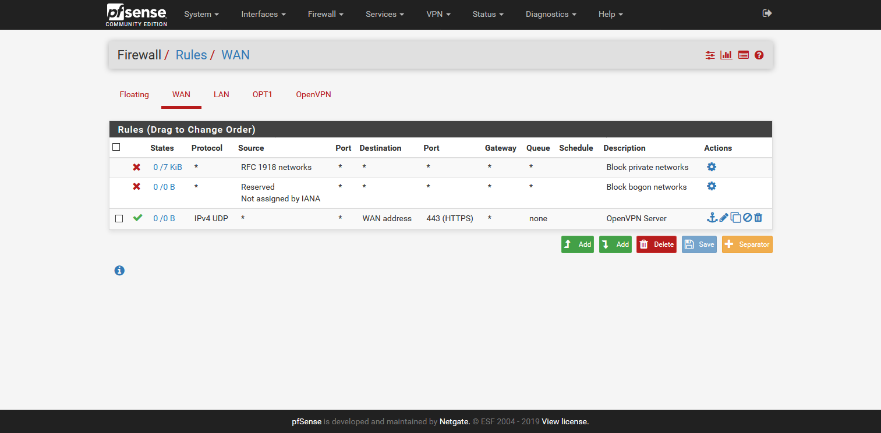Expand the Diagnostics menu
This screenshot has width=881, height=433.
point(551,14)
